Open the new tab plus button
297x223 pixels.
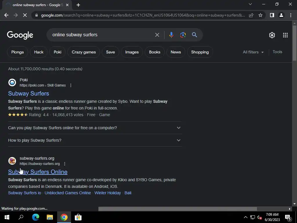click(x=78, y=5)
